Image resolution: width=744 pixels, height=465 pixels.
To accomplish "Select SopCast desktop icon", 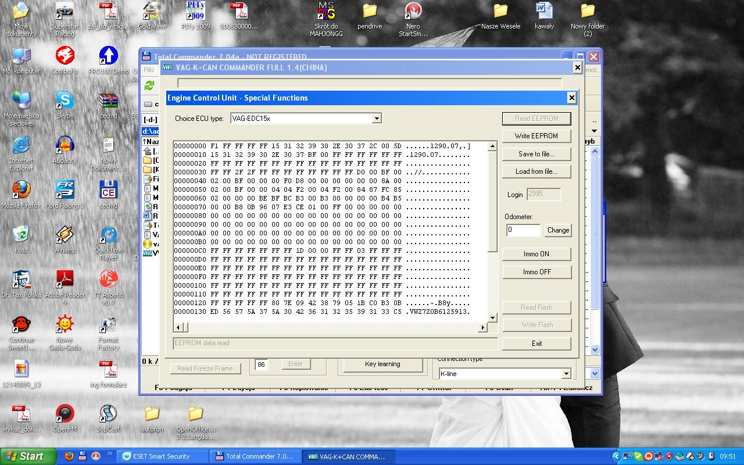I will tap(108, 420).
